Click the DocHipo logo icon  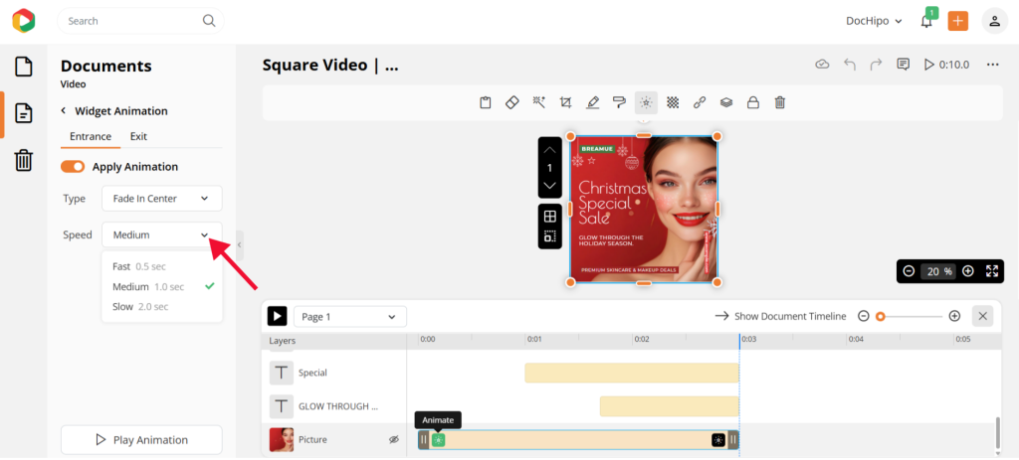[x=24, y=21]
